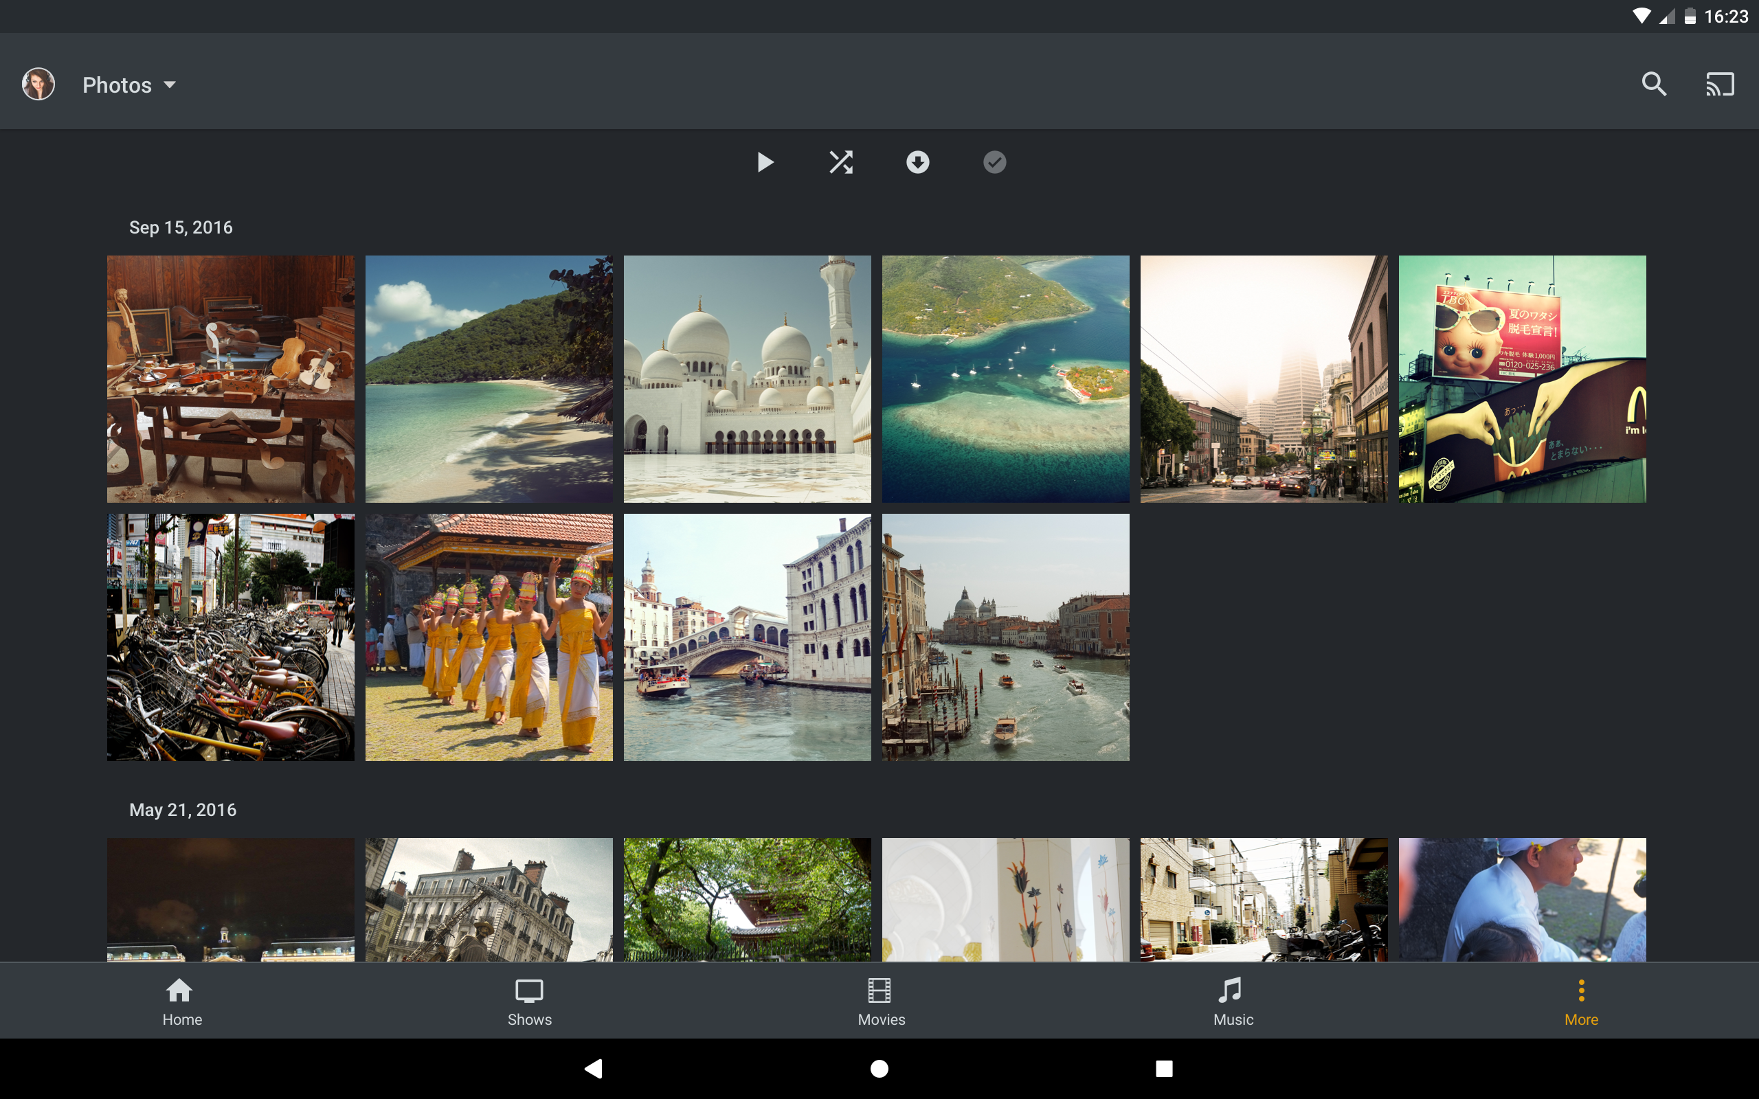The height and width of the screenshot is (1099, 1759).
Task: Open the Bali dancers photo thumbnail
Action: (x=489, y=637)
